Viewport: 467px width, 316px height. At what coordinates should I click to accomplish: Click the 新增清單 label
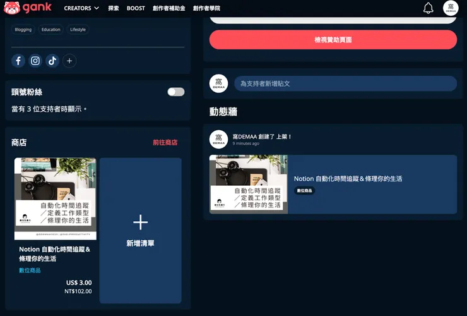[x=140, y=243]
